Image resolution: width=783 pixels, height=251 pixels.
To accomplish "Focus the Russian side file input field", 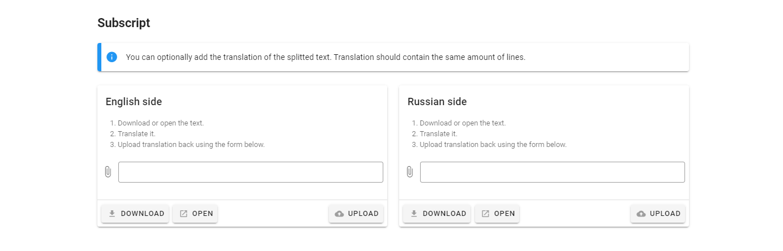I will pos(553,172).
